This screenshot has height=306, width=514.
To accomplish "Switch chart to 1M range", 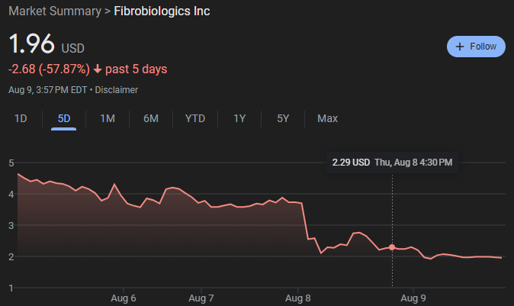I will [108, 118].
